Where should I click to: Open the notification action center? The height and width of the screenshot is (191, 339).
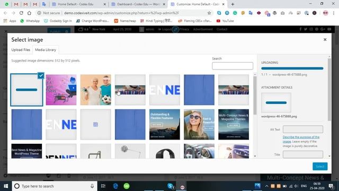tap(331, 186)
